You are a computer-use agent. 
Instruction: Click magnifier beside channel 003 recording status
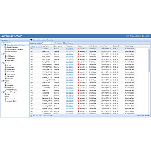point(86,54)
